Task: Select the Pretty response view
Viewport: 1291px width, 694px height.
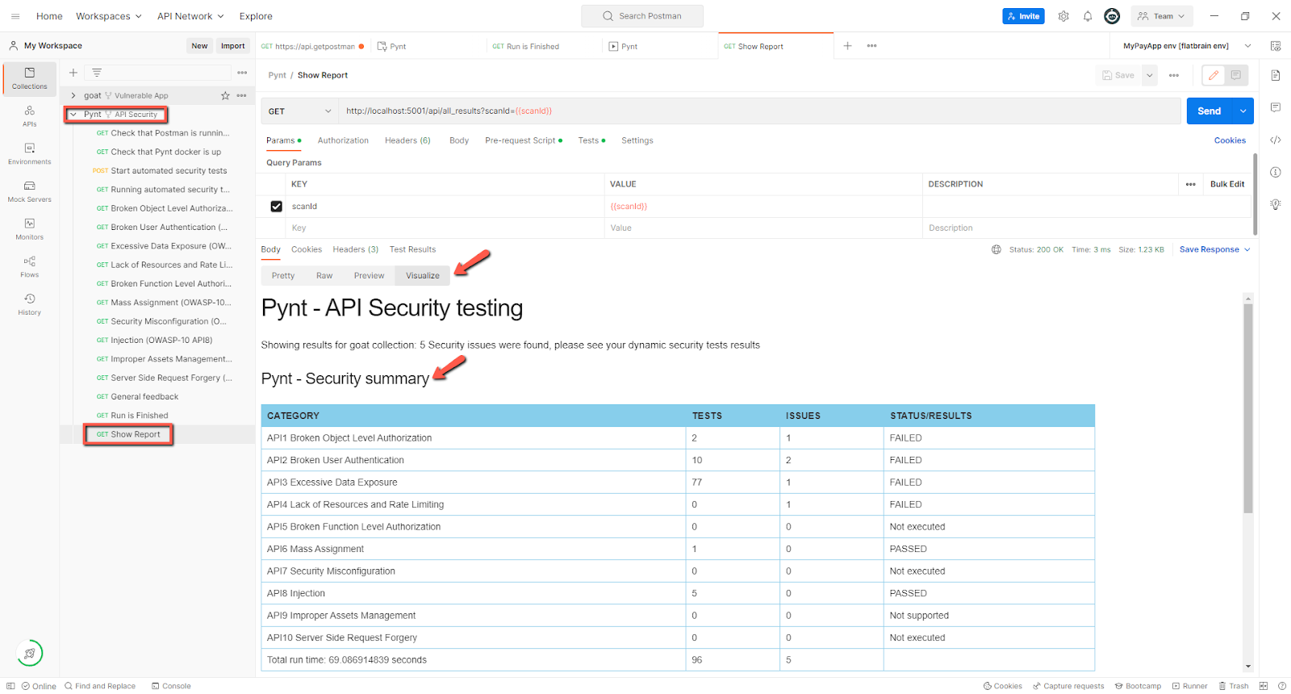Action: coord(283,276)
